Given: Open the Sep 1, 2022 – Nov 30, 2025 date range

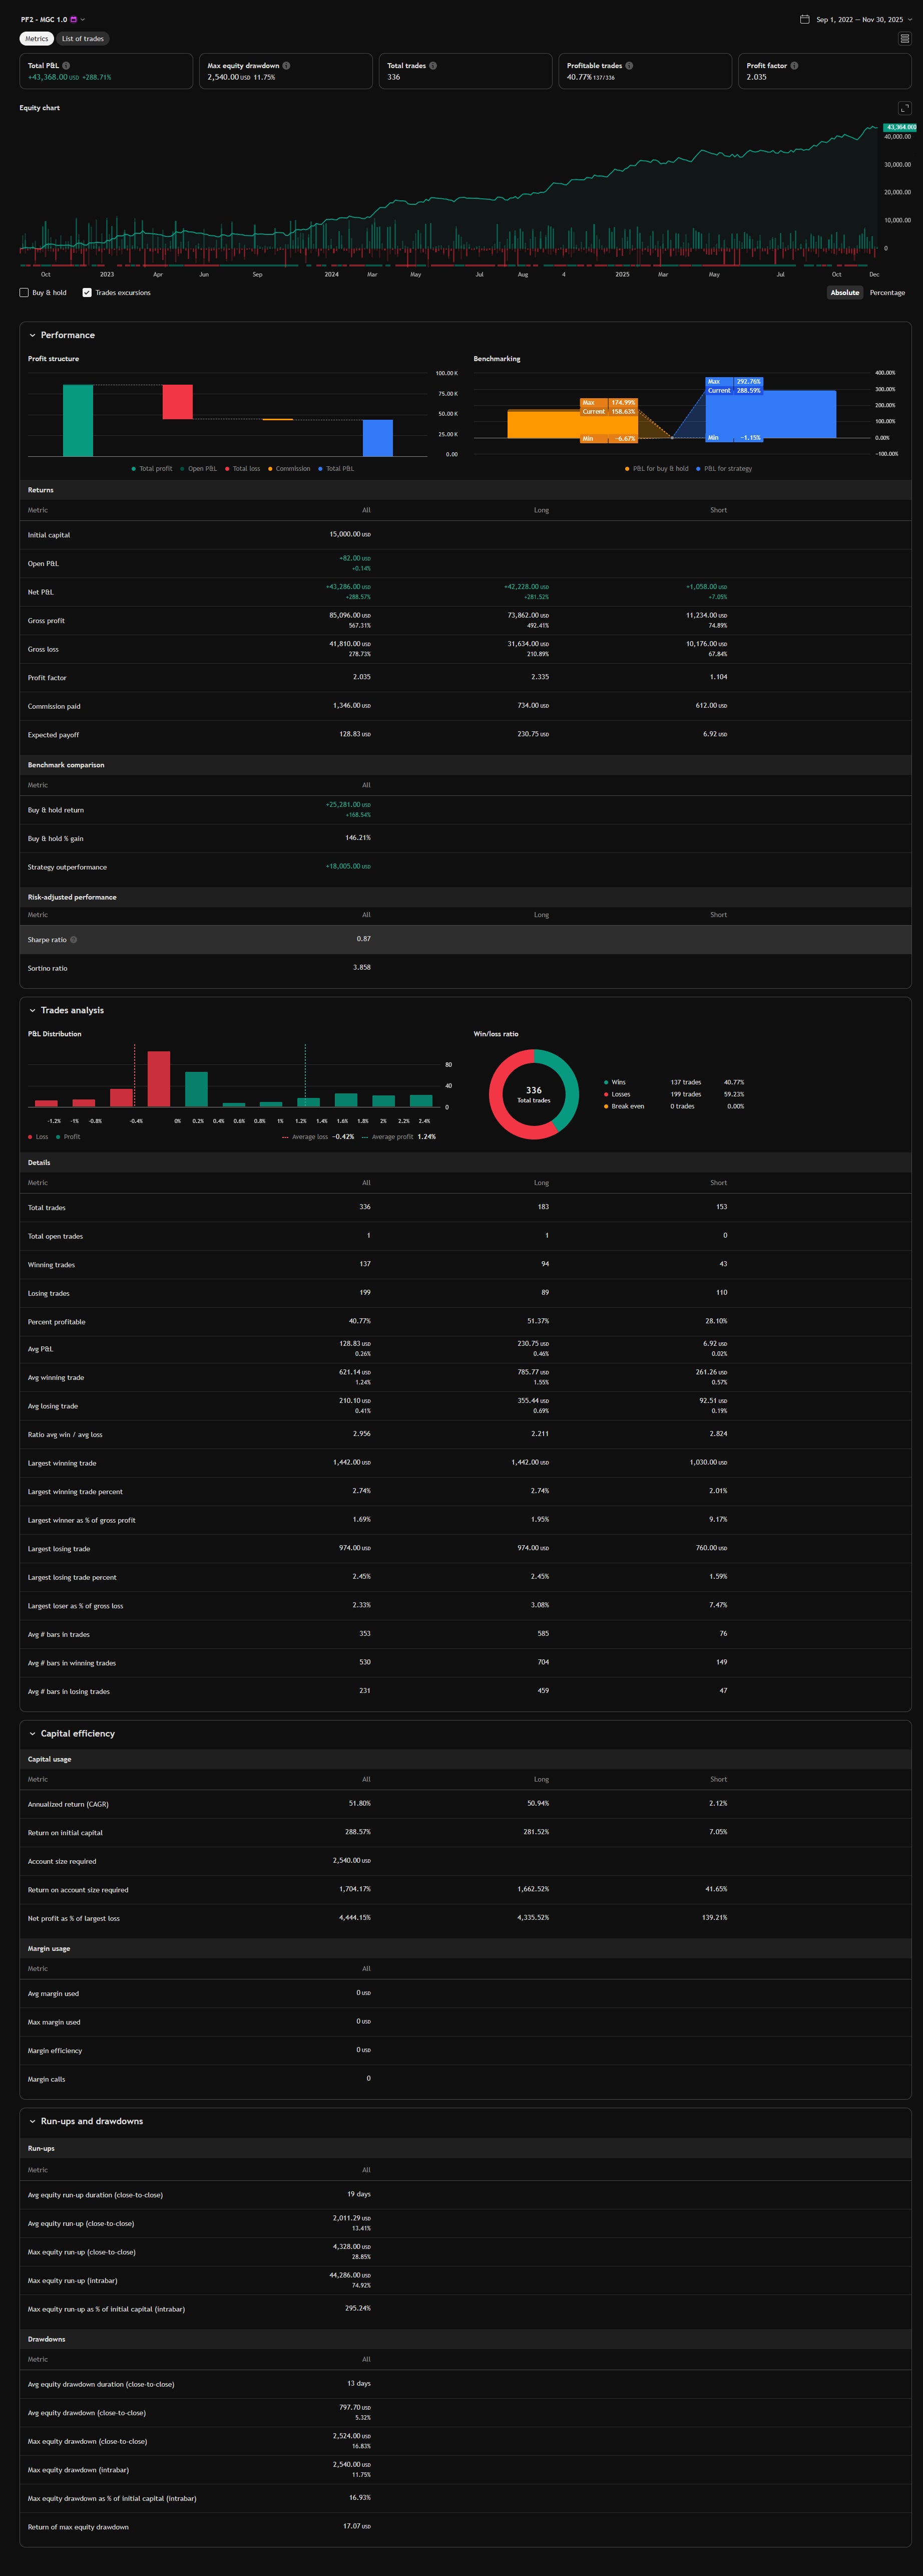Looking at the screenshot, I should pyautogui.click(x=859, y=20).
